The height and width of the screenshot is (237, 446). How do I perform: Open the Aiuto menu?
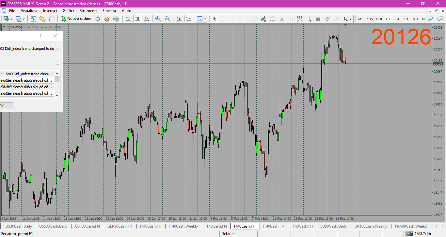tap(126, 11)
